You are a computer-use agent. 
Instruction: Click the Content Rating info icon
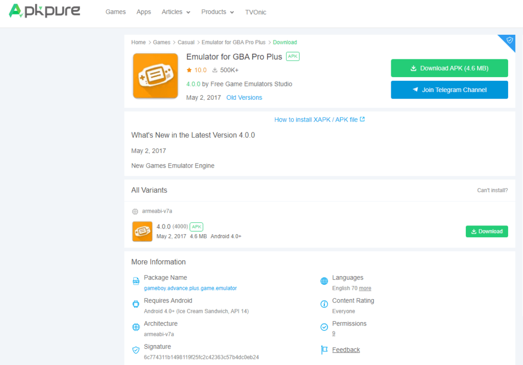324,304
